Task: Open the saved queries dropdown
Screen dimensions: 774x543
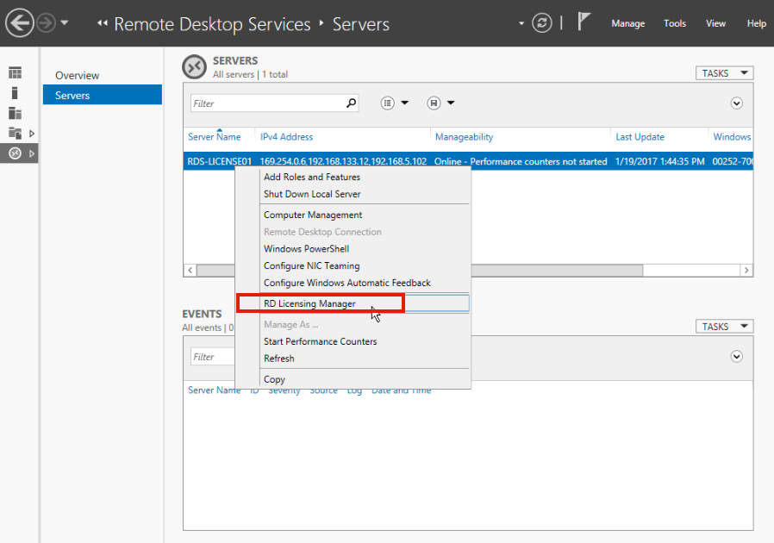Action: click(x=440, y=103)
